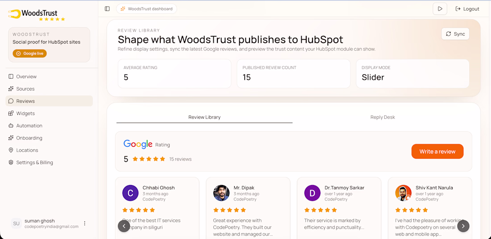Open Locations in the sidebar

tap(49, 150)
